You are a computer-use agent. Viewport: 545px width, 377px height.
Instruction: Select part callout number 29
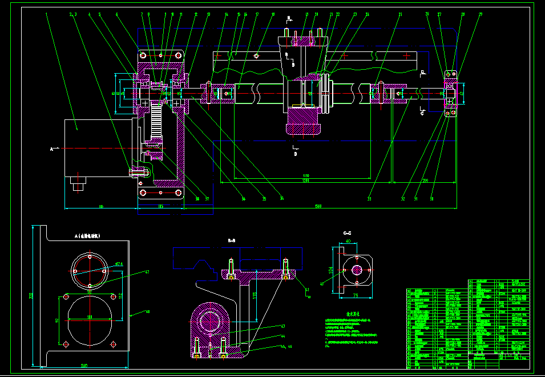tap(481, 15)
